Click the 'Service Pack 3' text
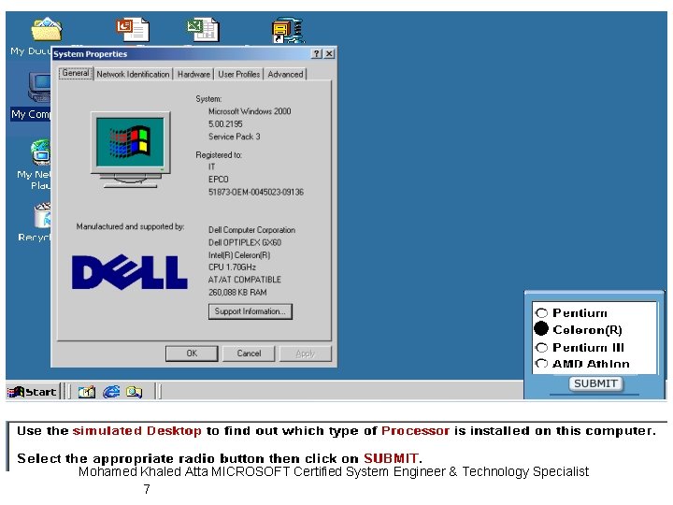 coord(235,137)
